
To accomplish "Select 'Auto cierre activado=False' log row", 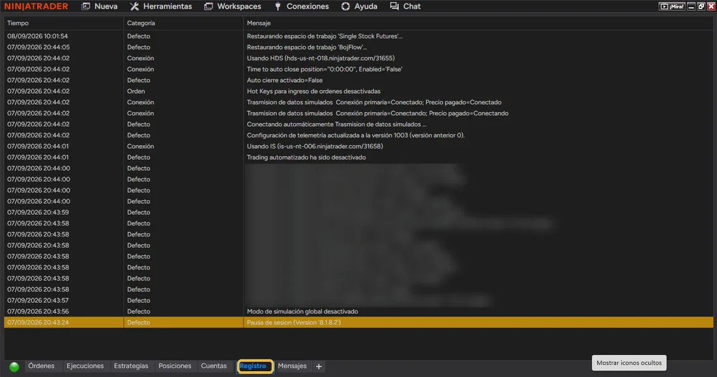I will click(x=358, y=80).
